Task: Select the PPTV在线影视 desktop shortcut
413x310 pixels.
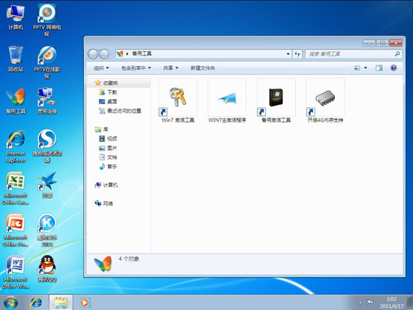Action: pyautogui.click(x=47, y=62)
